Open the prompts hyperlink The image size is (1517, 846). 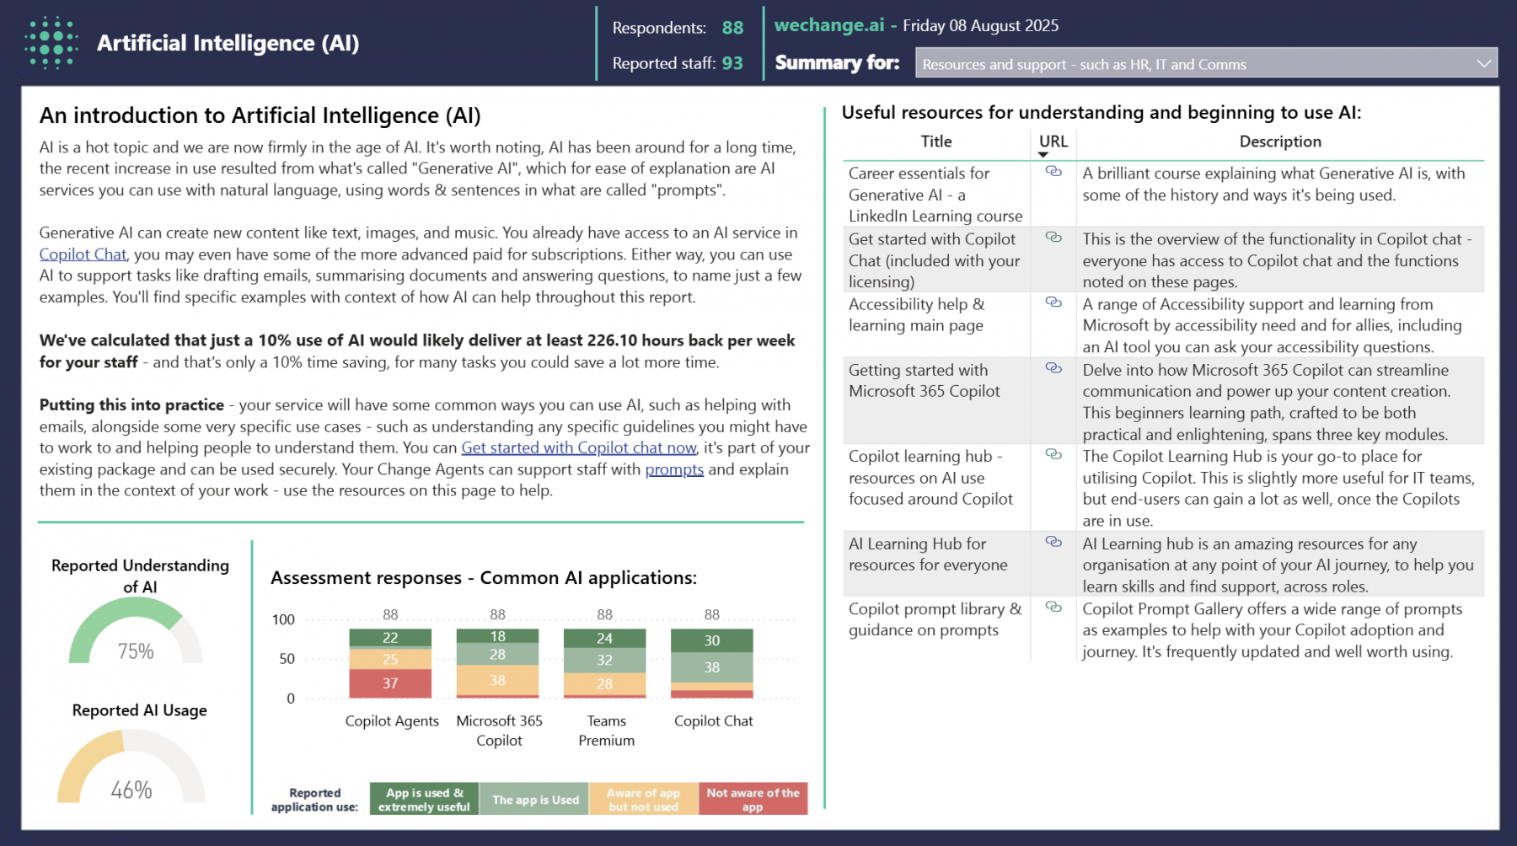(674, 470)
